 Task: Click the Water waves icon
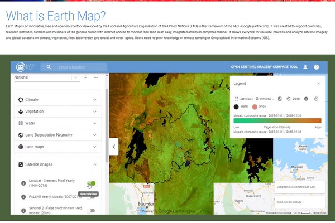pyautogui.click(x=21, y=123)
